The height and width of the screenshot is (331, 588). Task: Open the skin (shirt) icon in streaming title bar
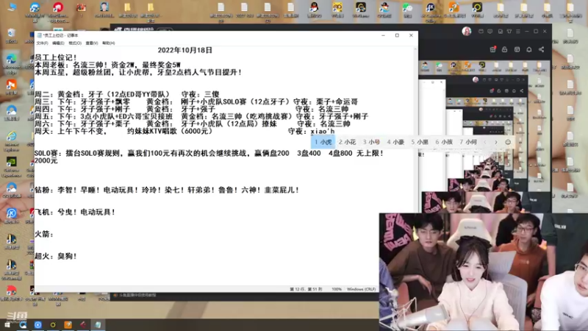[509, 32]
